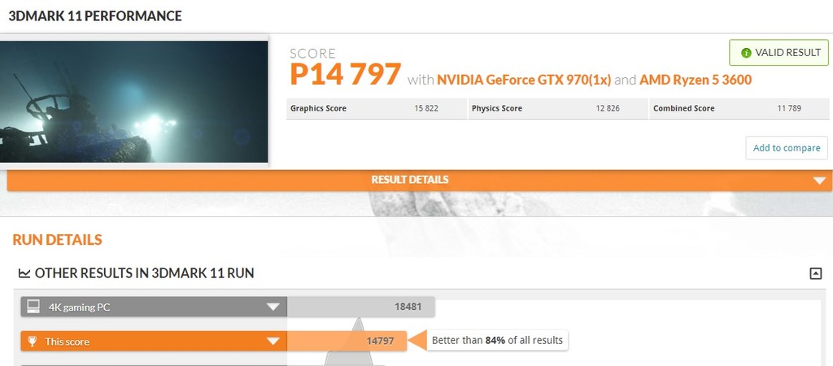Expand the Result Details orange bar arrow

(x=819, y=180)
